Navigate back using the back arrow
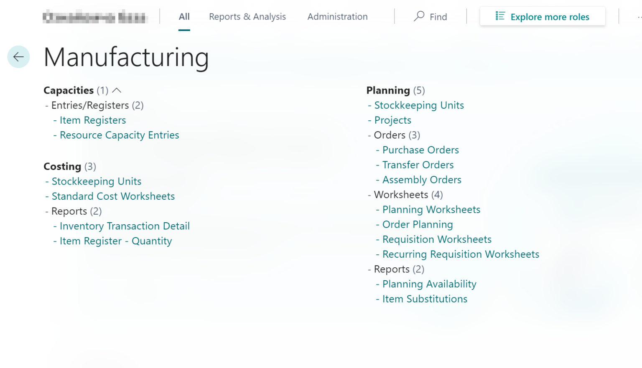 [x=18, y=57]
